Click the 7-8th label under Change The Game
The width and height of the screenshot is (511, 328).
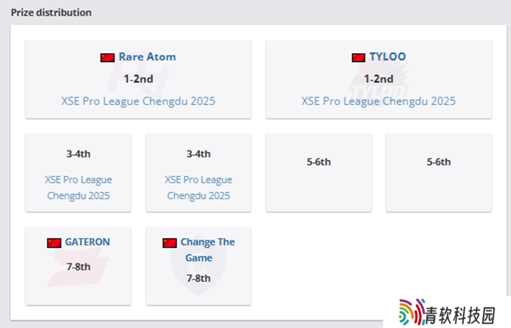(199, 278)
